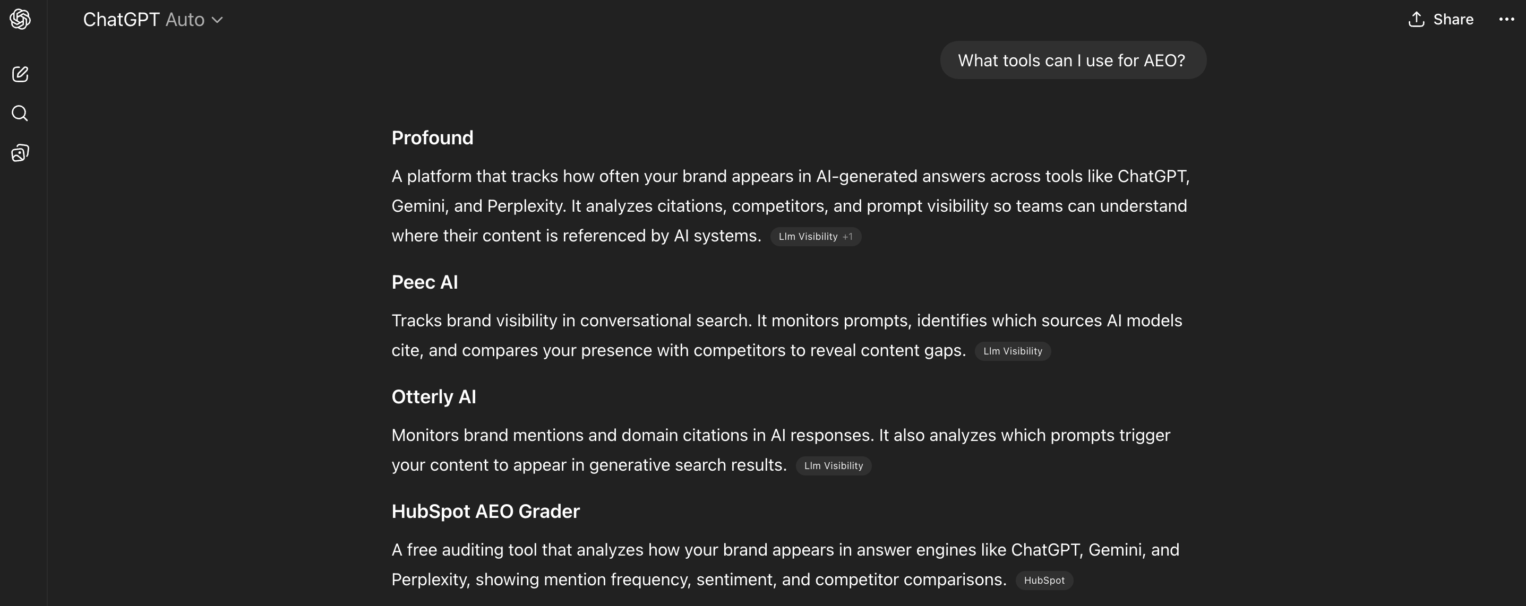The width and height of the screenshot is (1526, 606).
Task: Open Llm Visibility citation under Otterly AI
Action: coord(833,466)
